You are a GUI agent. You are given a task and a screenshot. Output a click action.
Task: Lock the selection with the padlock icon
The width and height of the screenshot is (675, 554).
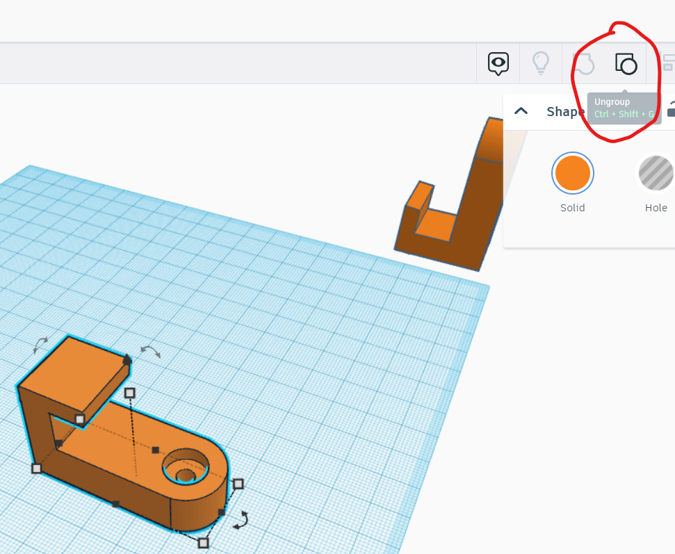click(x=669, y=111)
